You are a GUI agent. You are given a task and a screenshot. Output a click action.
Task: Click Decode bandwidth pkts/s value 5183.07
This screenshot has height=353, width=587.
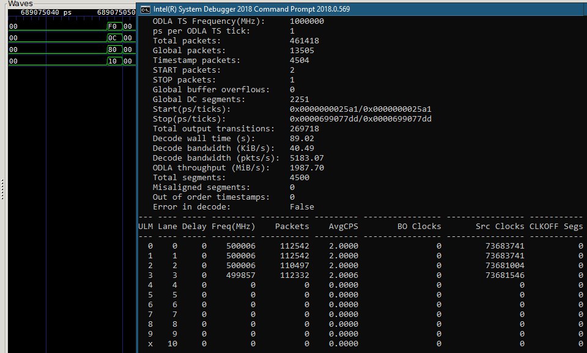307,158
